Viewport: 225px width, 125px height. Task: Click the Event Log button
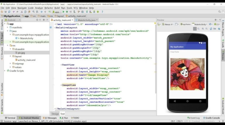[x=193, y=118]
